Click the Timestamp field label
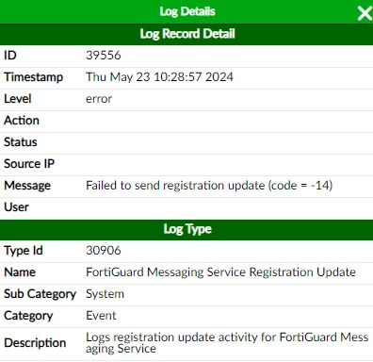 click(33, 77)
